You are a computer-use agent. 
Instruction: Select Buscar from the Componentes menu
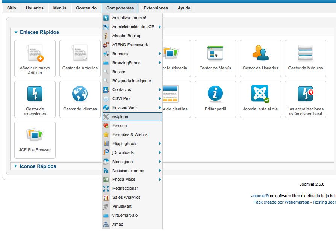pyautogui.click(x=132, y=72)
